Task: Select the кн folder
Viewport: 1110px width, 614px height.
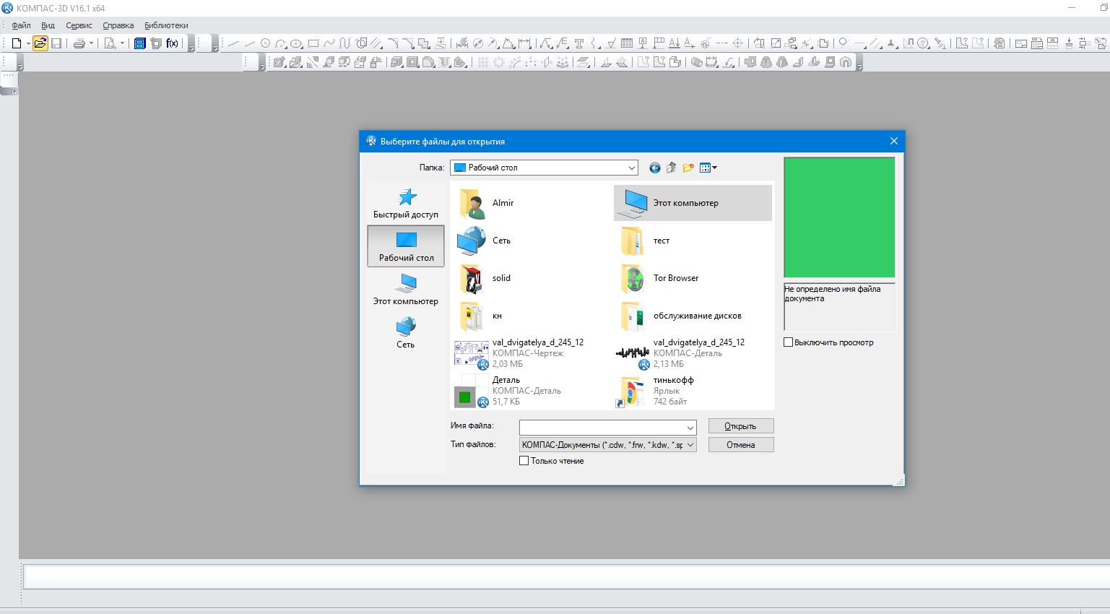Action: [532, 316]
